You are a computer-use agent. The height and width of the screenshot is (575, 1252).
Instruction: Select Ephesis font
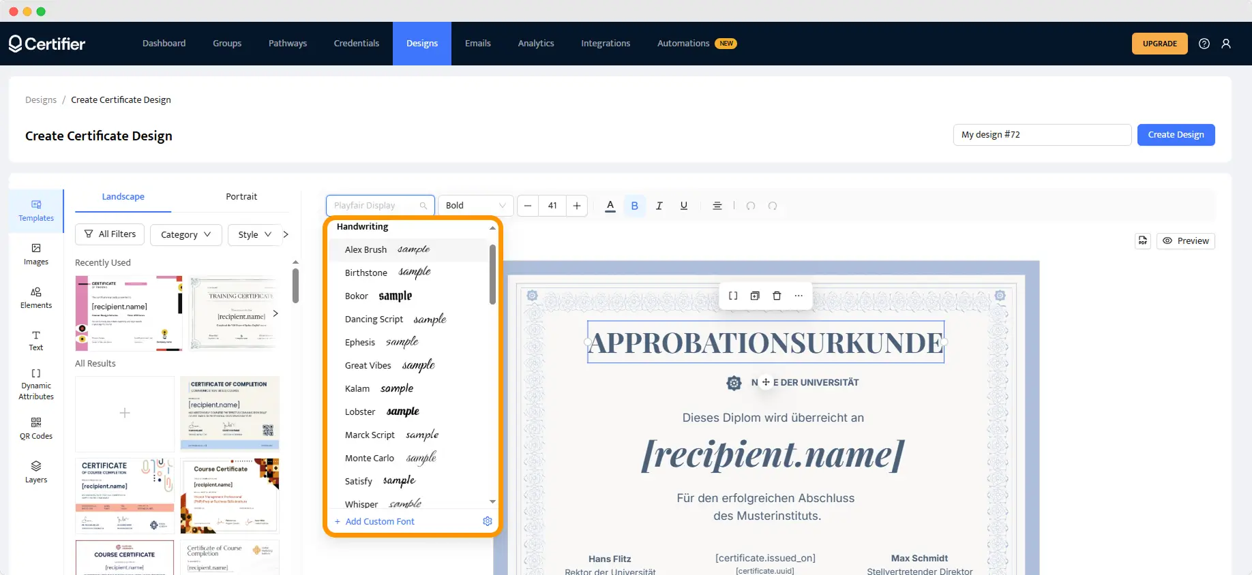[x=409, y=342]
